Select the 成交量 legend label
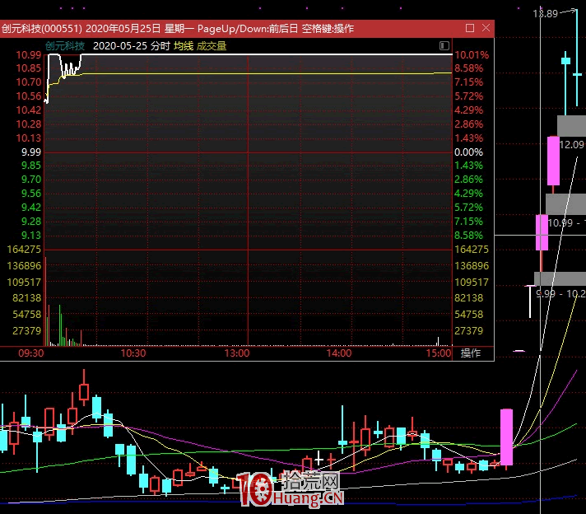The height and width of the screenshot is (514, 586). pos(212,46)
